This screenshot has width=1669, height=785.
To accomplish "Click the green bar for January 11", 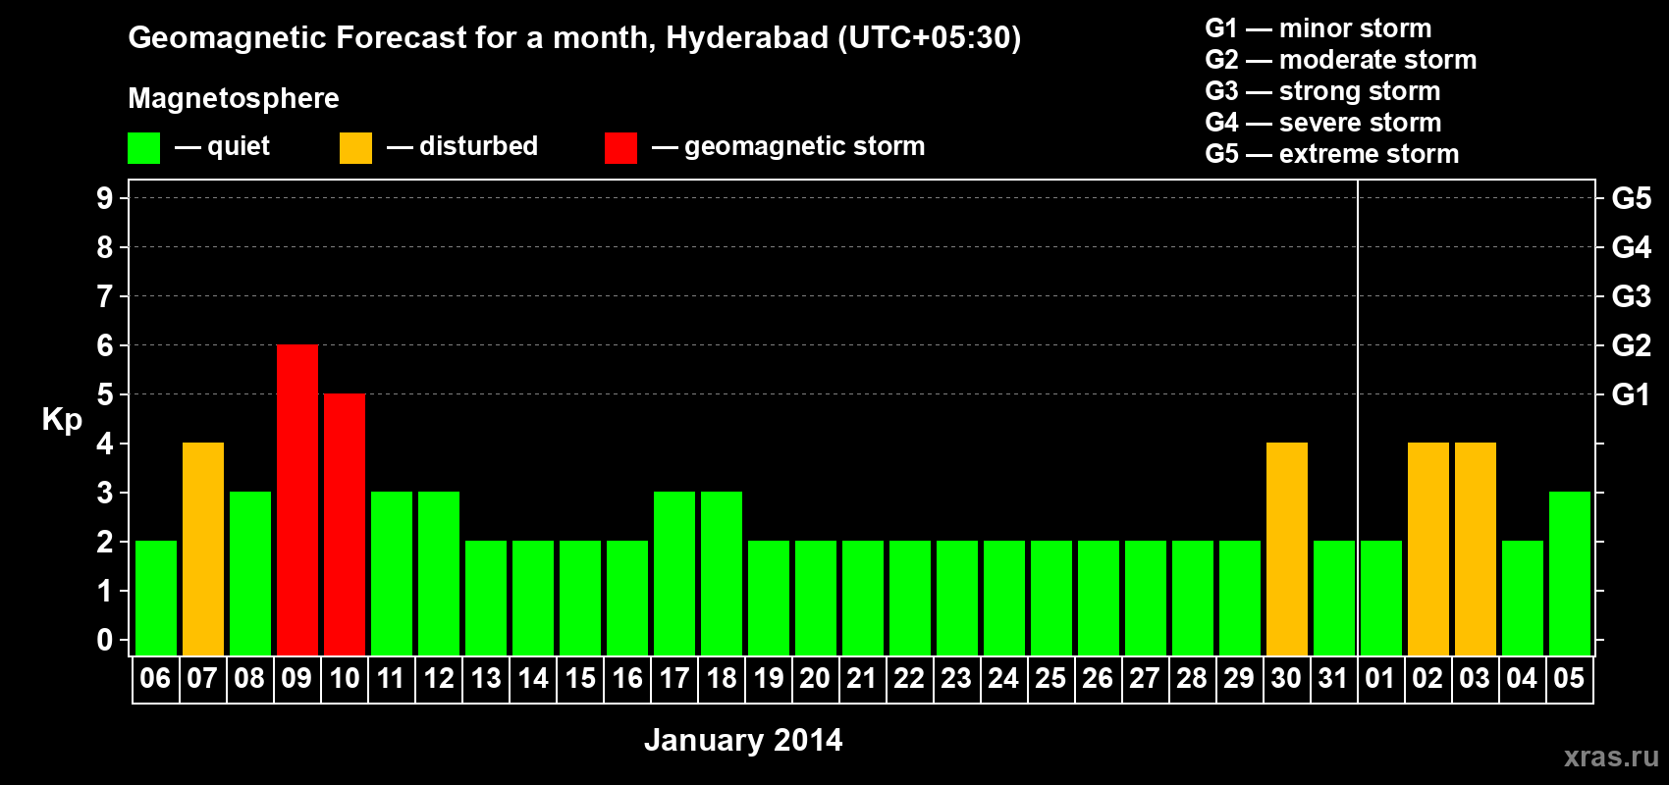I will pyautogui.click(x=392, y=573).
